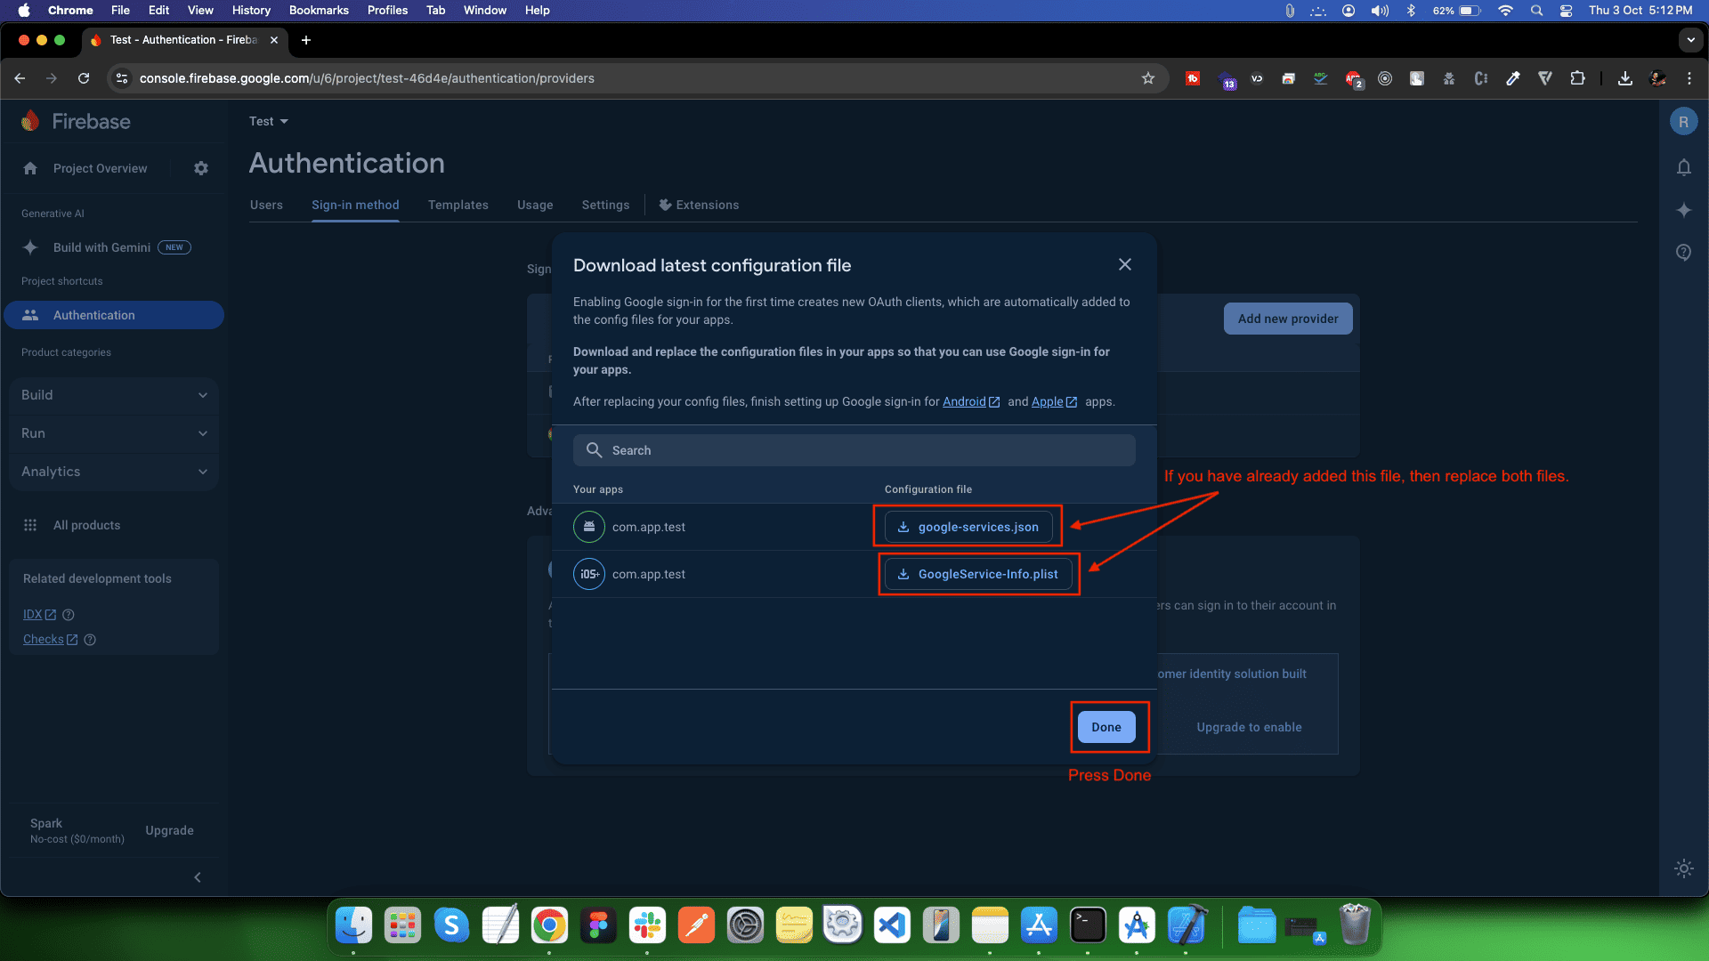Click the Gemini sparkle icon in right rail
Screen dimensions: 1709x961
tap(1683, 210)
